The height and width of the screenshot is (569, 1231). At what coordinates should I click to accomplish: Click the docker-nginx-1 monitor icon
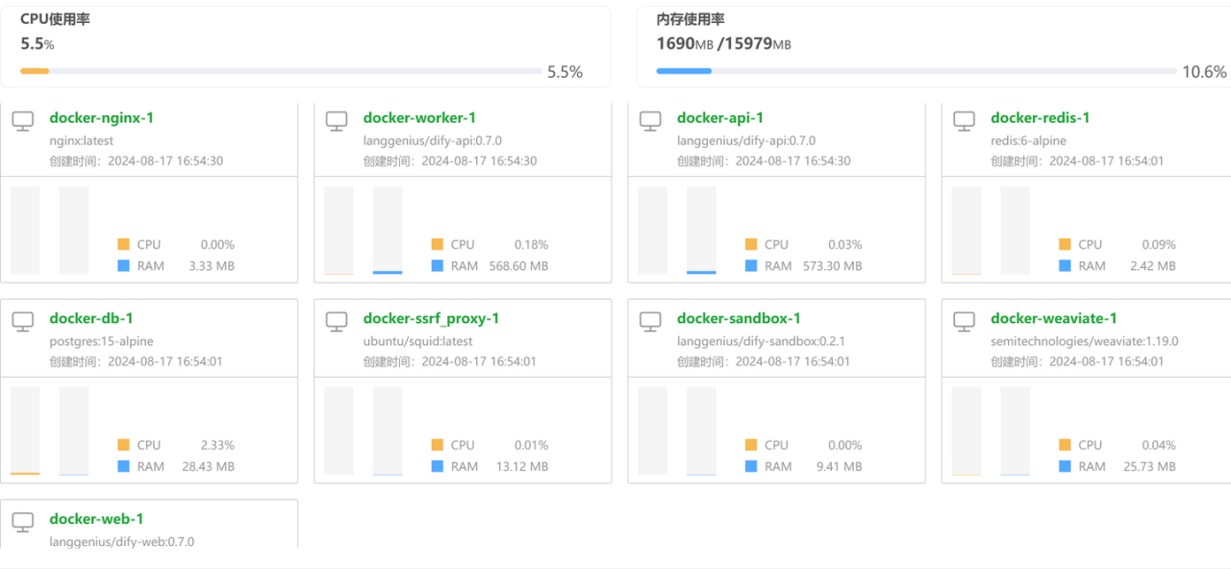pyautogui.click(x=23, y=121)
